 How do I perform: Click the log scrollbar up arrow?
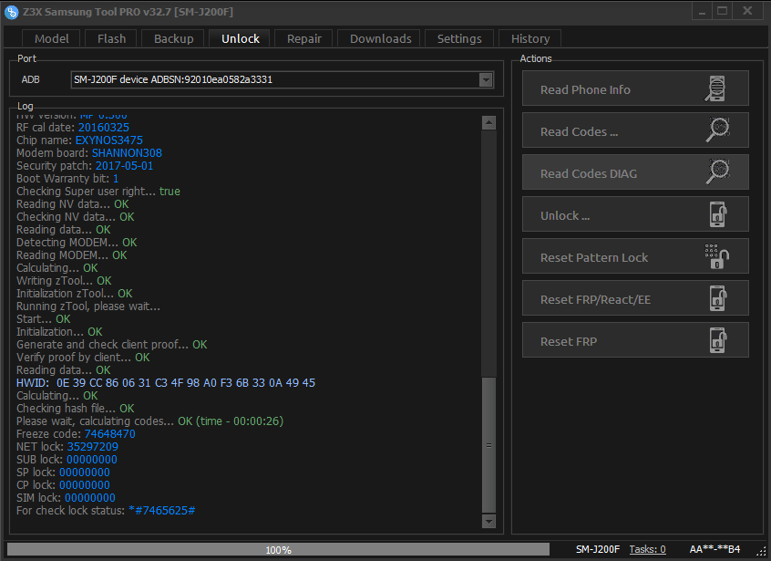coord(488,123)
